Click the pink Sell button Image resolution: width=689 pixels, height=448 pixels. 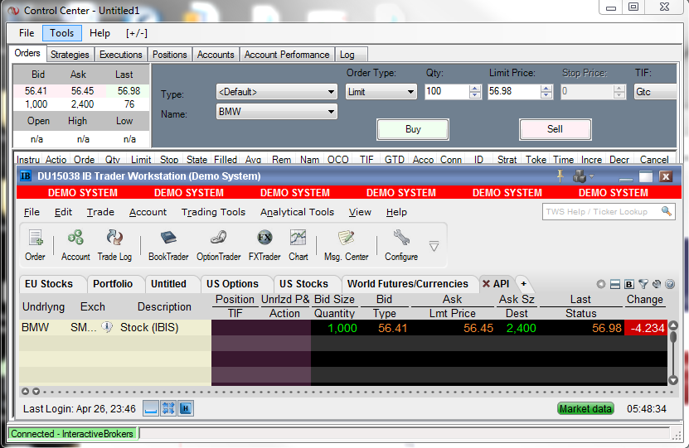[555, 129]
